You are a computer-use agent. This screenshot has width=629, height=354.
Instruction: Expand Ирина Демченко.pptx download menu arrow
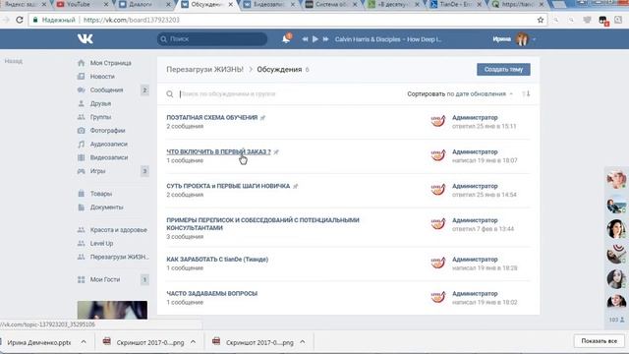[x=84, y=342]
